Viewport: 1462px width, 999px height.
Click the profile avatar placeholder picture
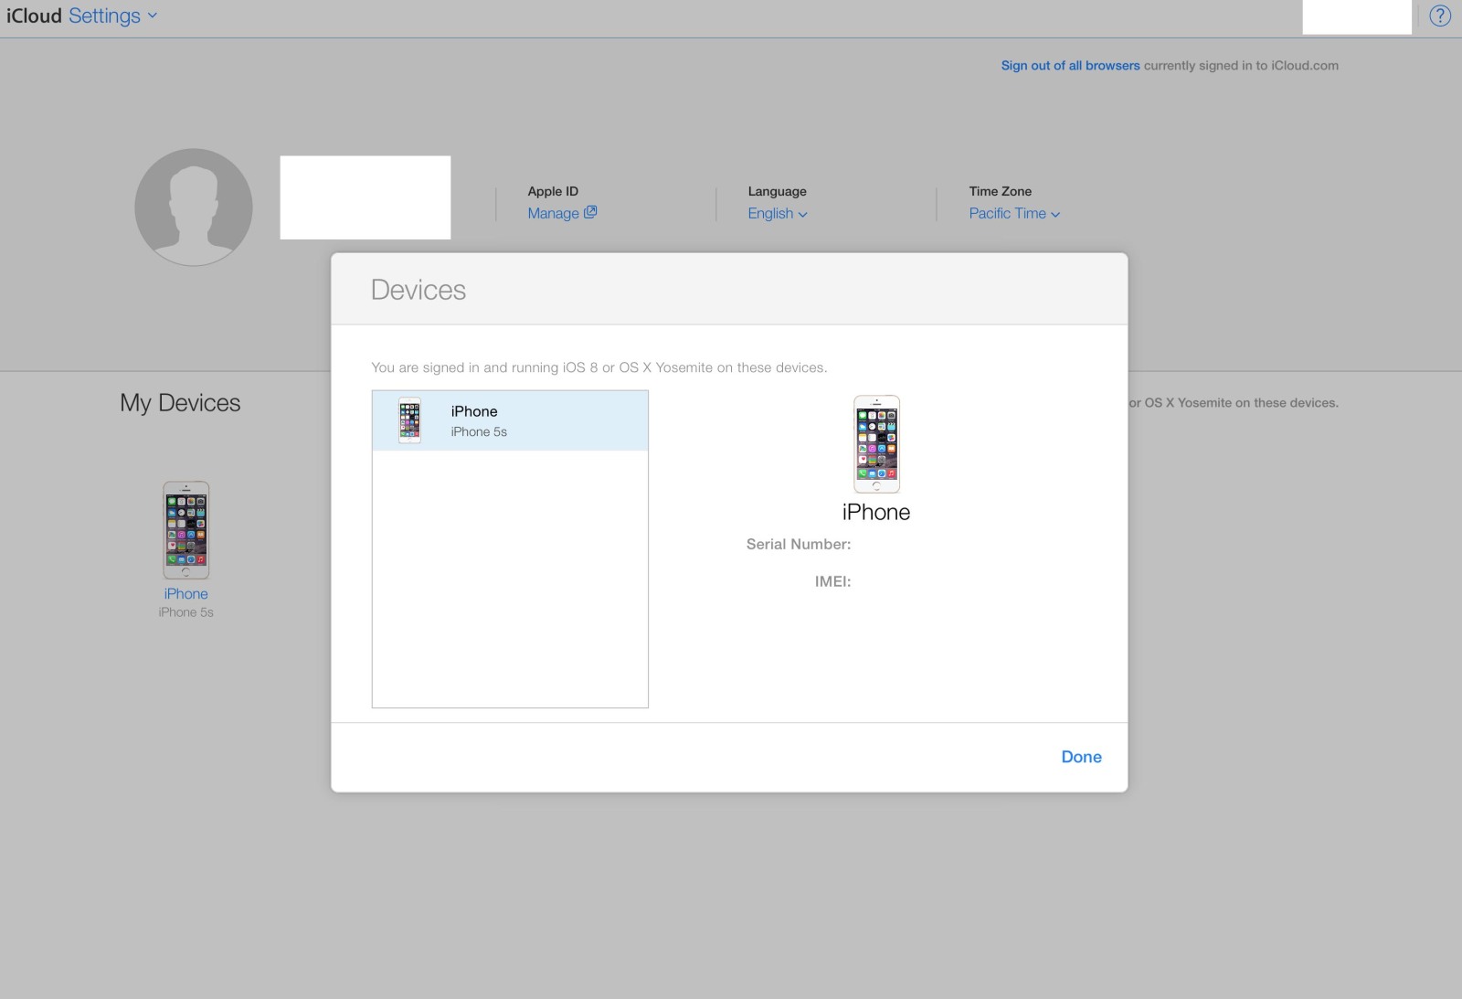[194, 207]
